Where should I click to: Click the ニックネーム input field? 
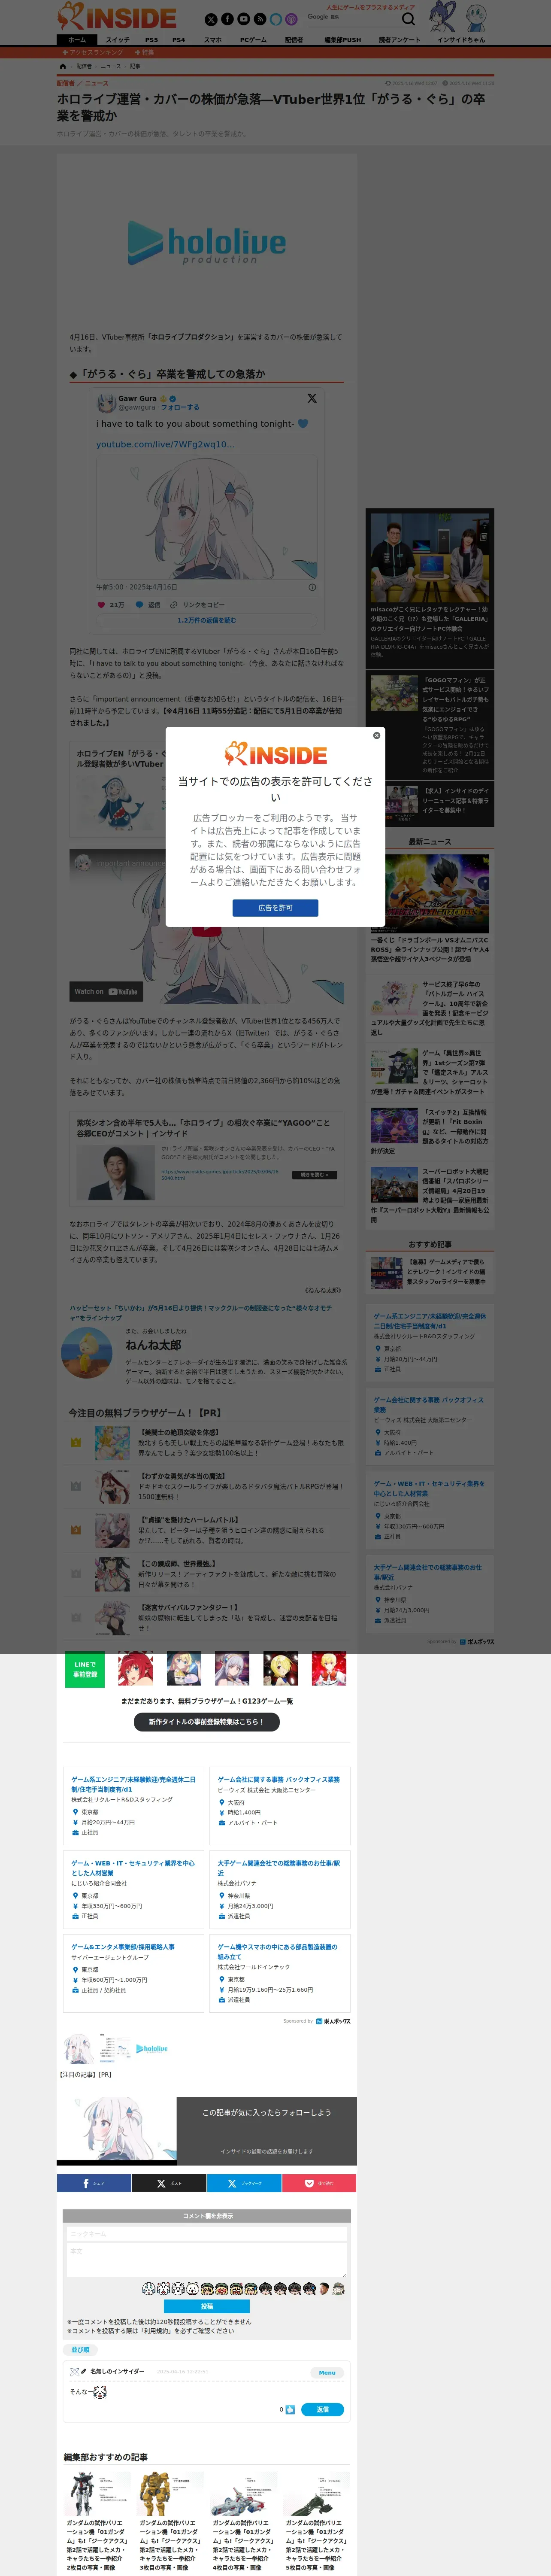[206, 2233]
